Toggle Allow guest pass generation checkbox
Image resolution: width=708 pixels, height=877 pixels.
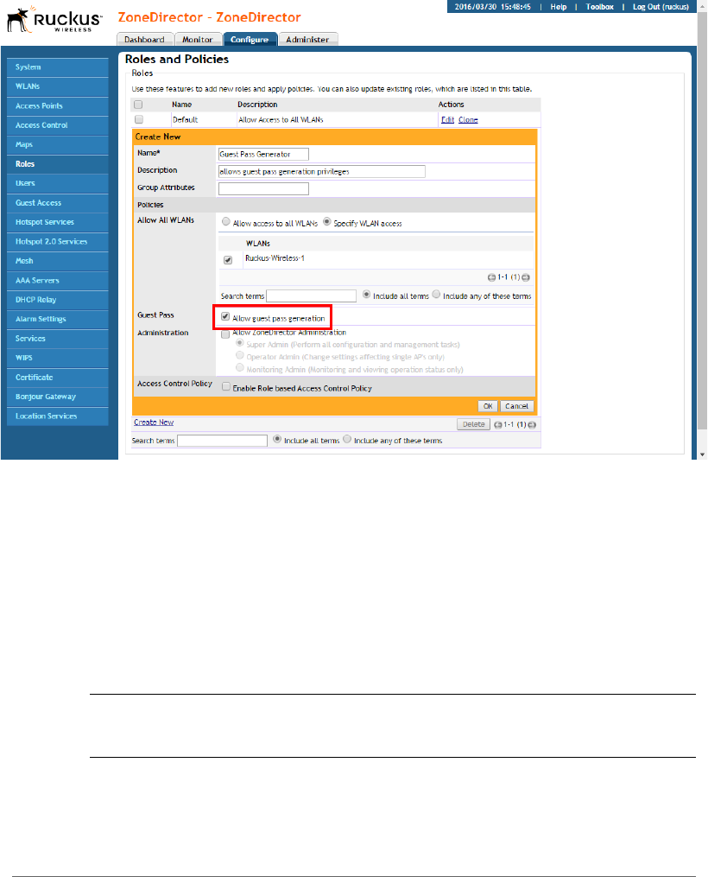coord(225,317)
